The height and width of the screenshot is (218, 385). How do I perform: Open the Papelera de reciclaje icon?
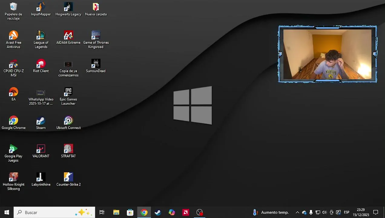13,12
